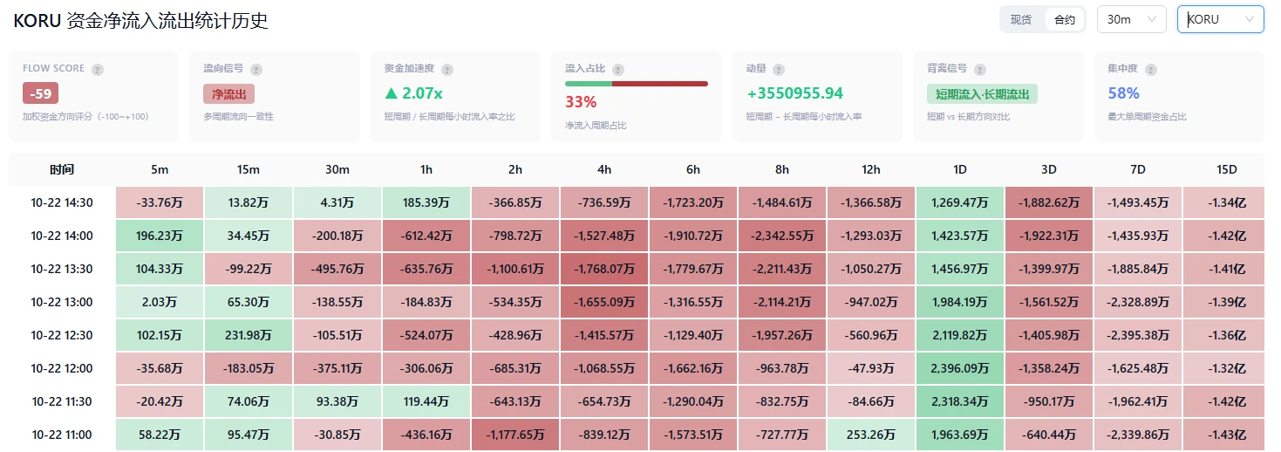
Task: Click the 5m column header
Action: click(x=160, y=169)
